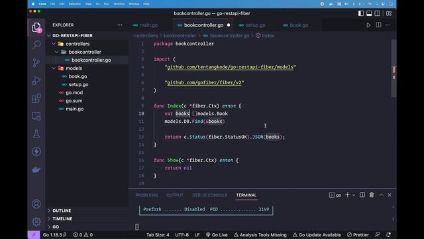Collapse the bookcontroller folder
This screenshot has width=424, height=239.
(x=56, y=52)
